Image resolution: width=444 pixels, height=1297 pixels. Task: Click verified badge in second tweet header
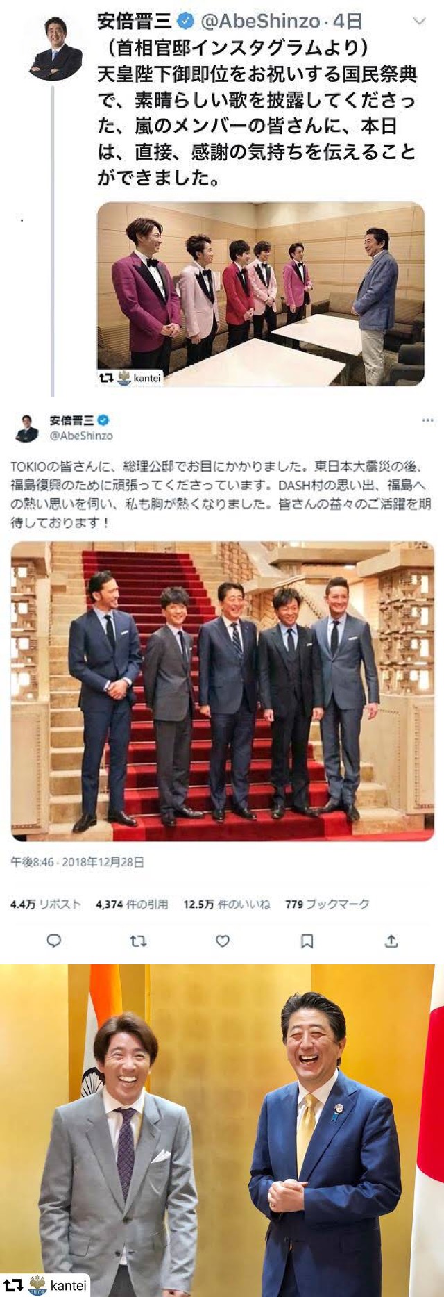[x=103, y=420]
